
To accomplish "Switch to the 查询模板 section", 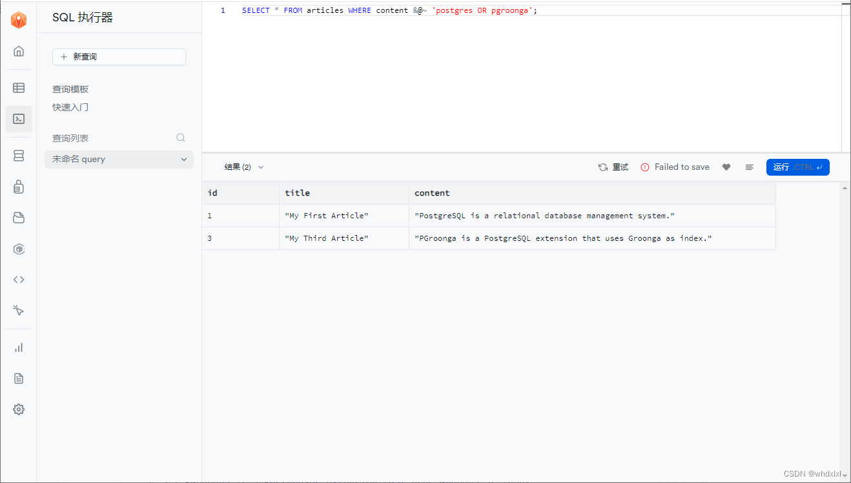I will (70, 88).
